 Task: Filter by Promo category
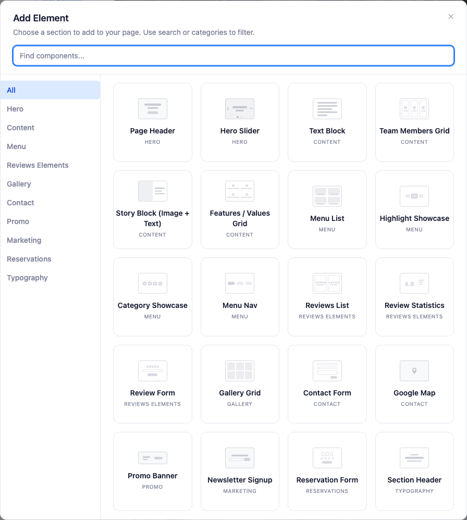50,221
